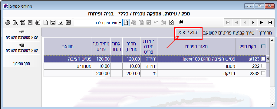Tick the checkbox for item 222

(263, 66)
